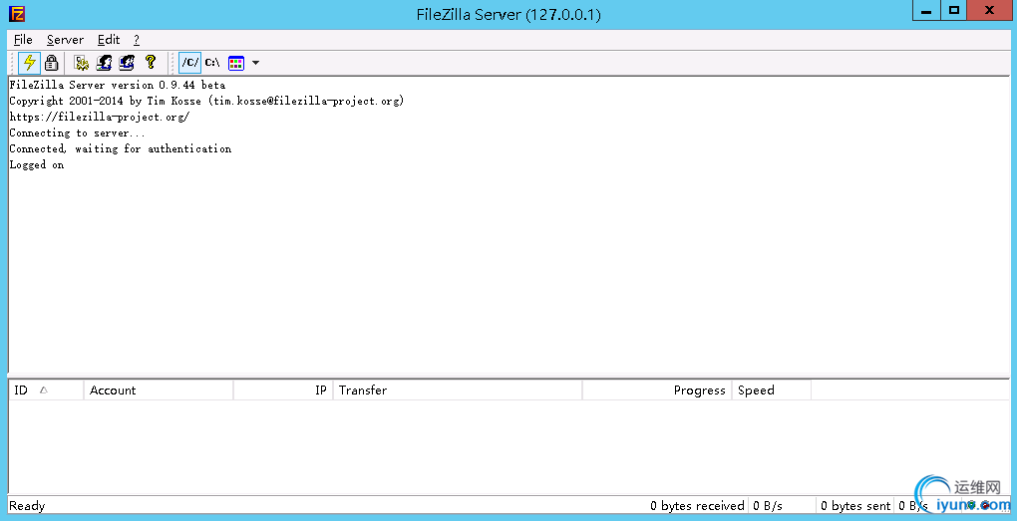Open the Edit menu
The height and width of the screenshot is (521, 1017).
(109, 40)
